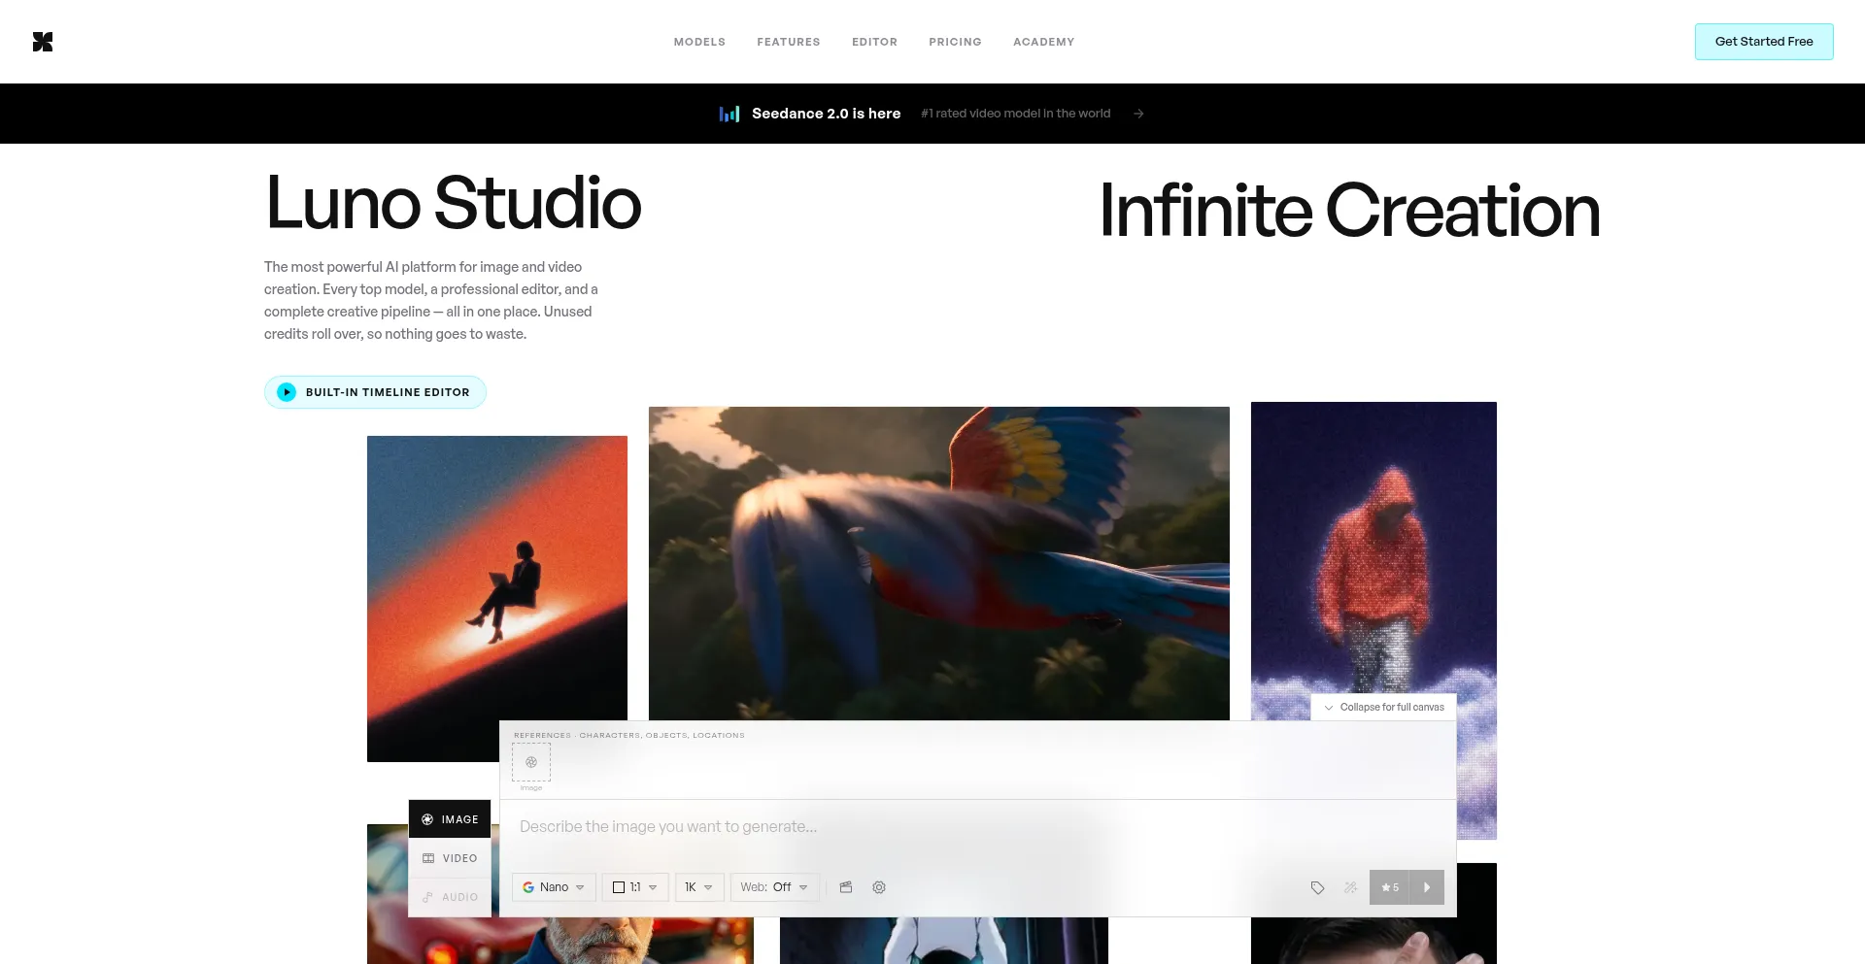Click Built-in Timeline Editor button
The width and height of the screenshot is (1865, 964).
(375, 392)
